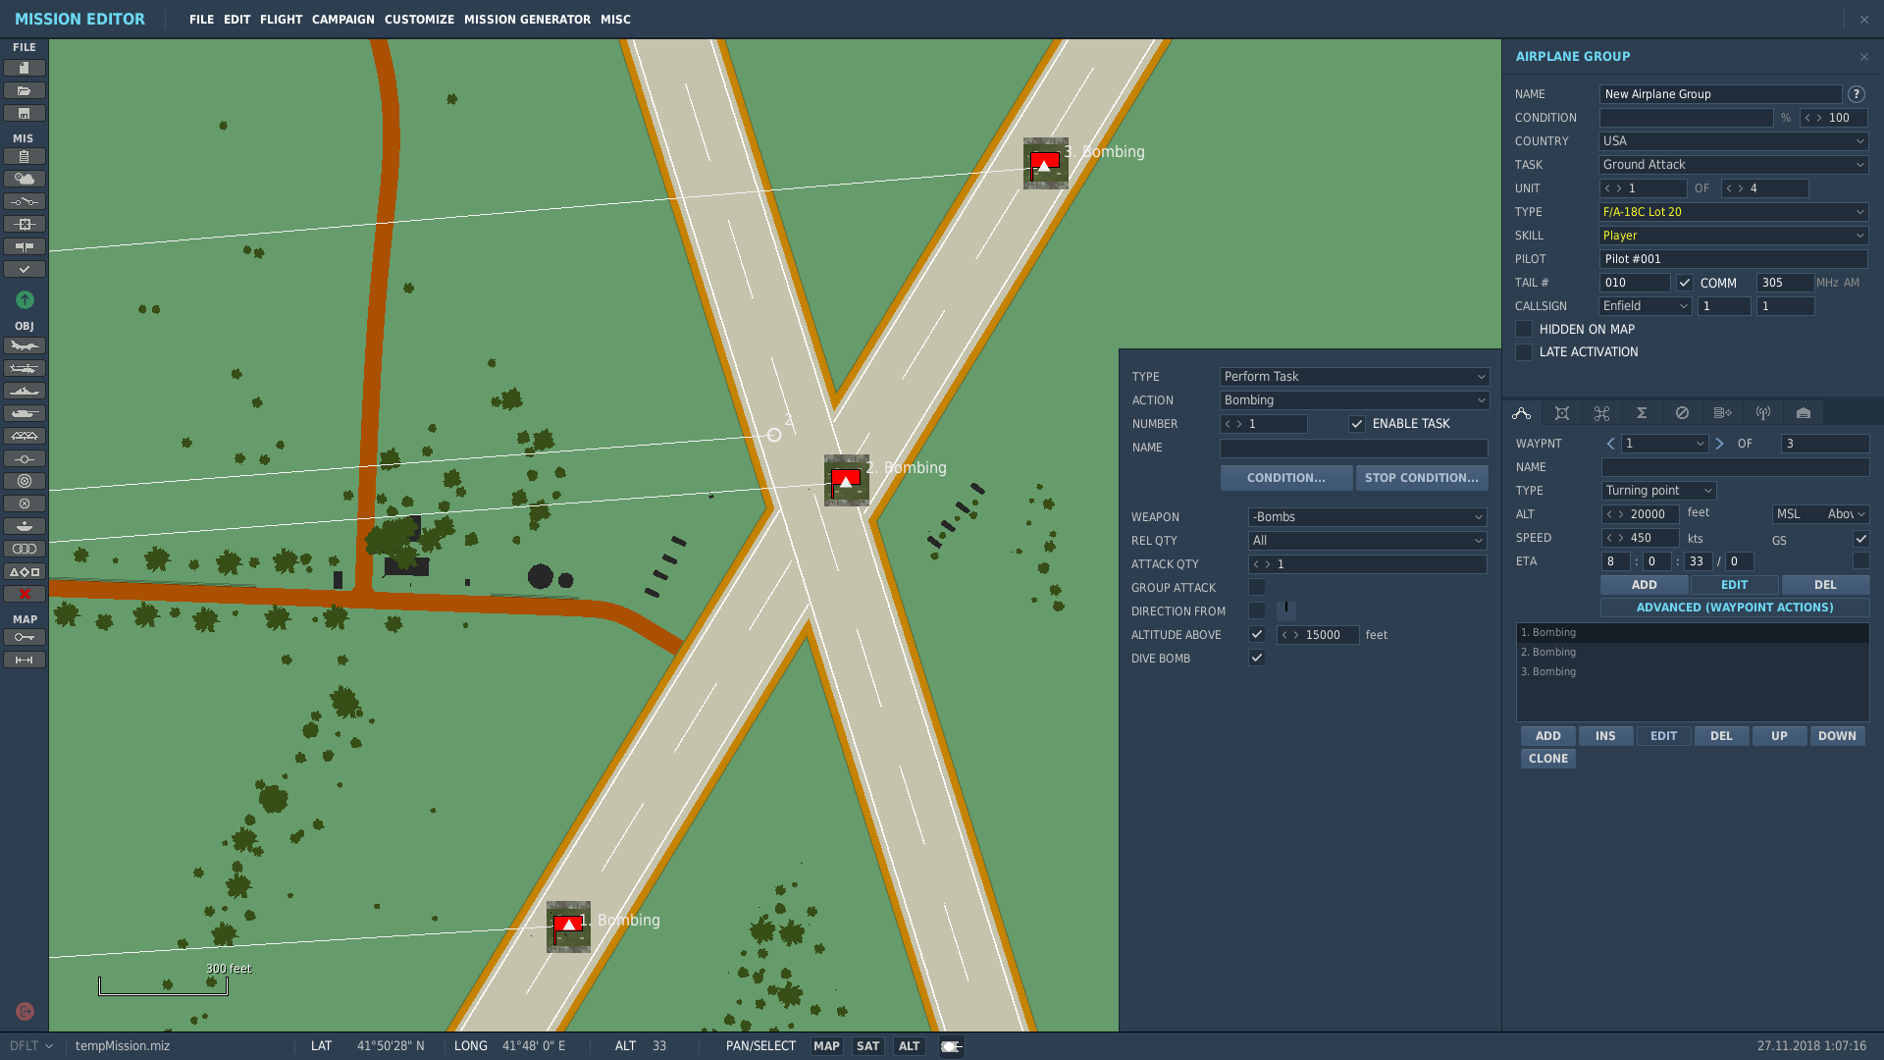This screenshot has height=1060, width=1884.
Task: Select the airplane group tool
Action: tap(25, 345)
